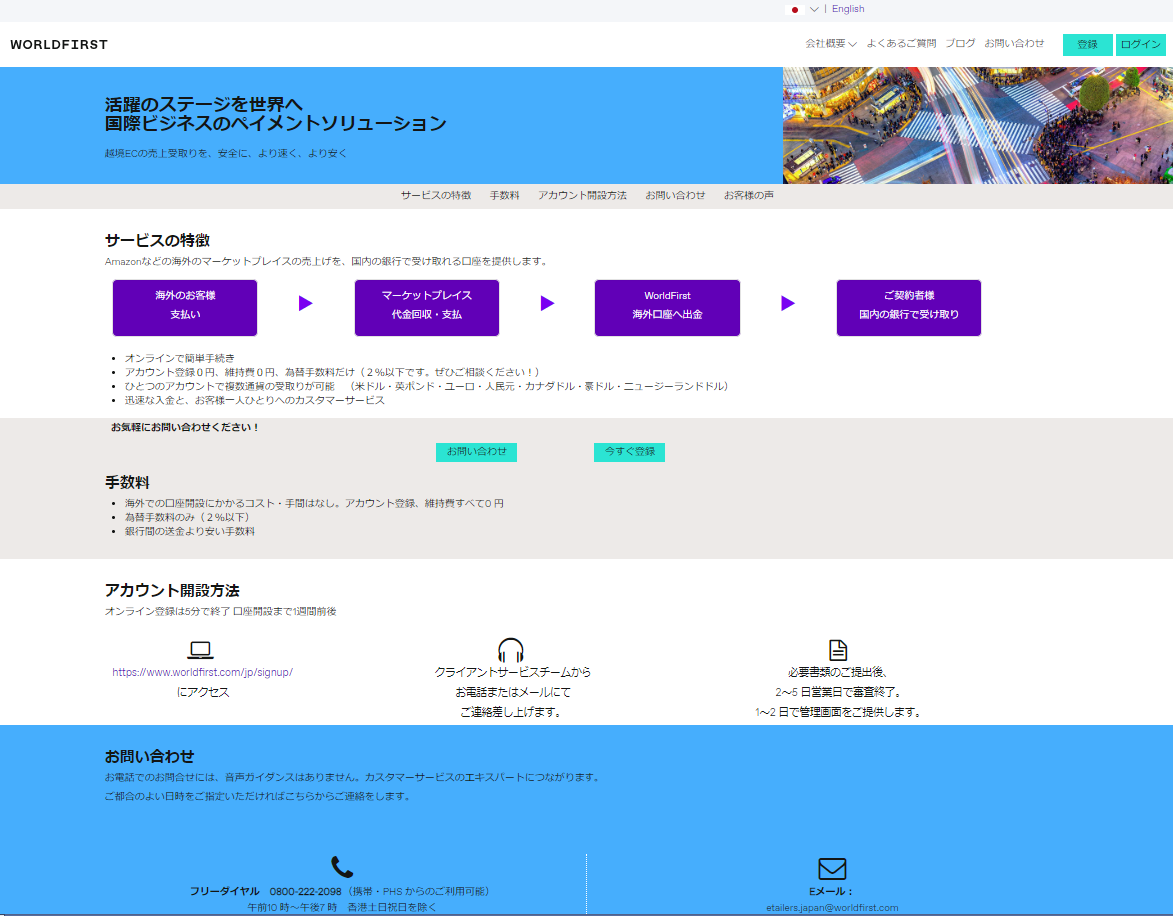The width and height of the screenshot is (1173, 916).
Task: Switch language to English
Action: (x=848, y=9)
